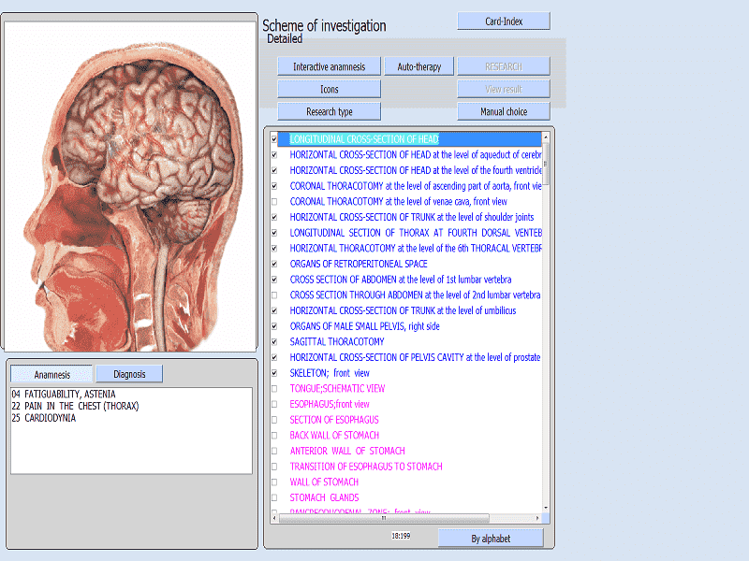Screen dimensions: 749x561
Task: Enable CORONAL THORACOTOMY at venae cava checkbox
Action: (274, 202)
